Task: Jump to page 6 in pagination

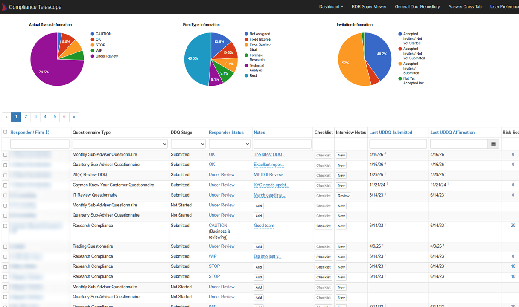Action: coord(64,117)
